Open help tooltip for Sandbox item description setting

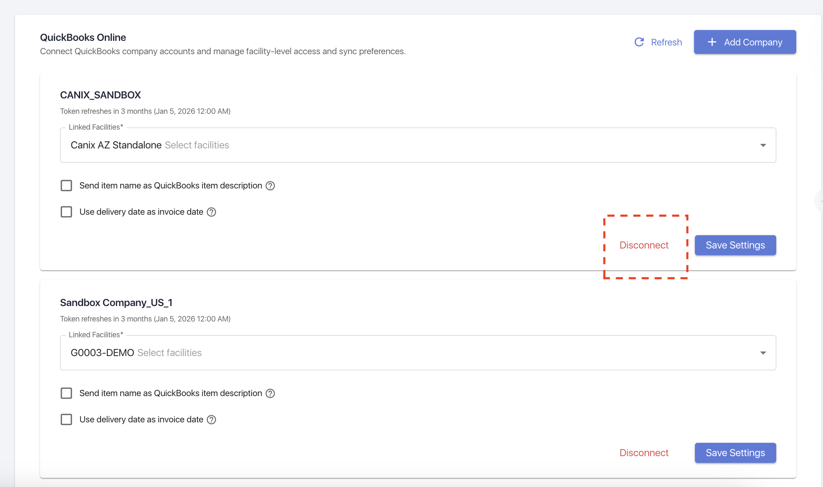[x=270, y=393]
